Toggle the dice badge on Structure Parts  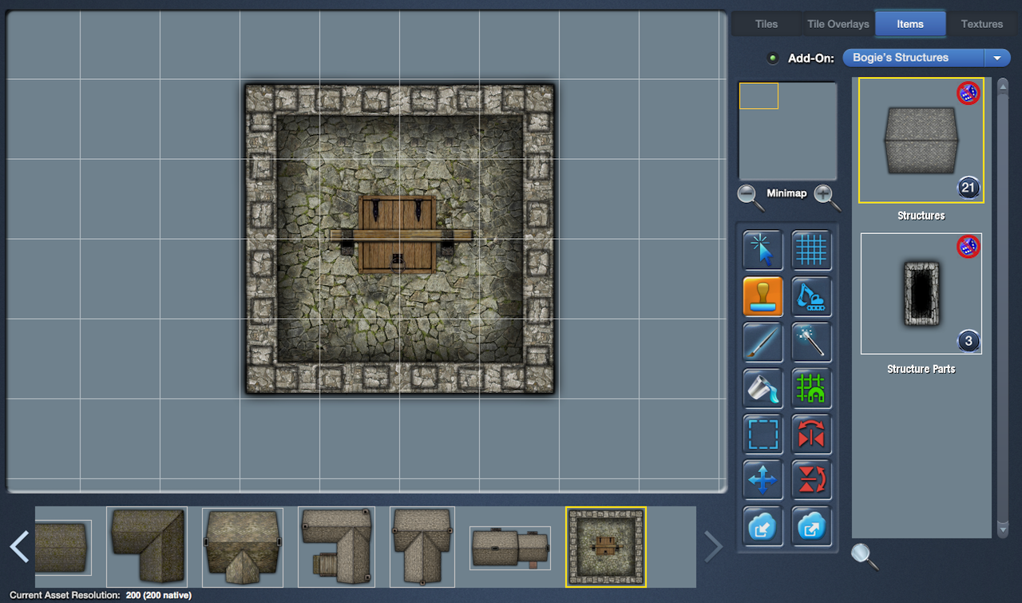pyautogui.click(x=968, y=247)
